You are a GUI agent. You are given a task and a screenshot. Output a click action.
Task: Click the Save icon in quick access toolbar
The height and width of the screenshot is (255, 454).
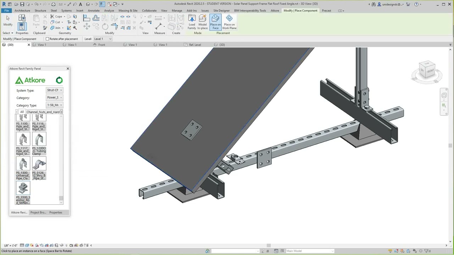click(x=22, y=4)
